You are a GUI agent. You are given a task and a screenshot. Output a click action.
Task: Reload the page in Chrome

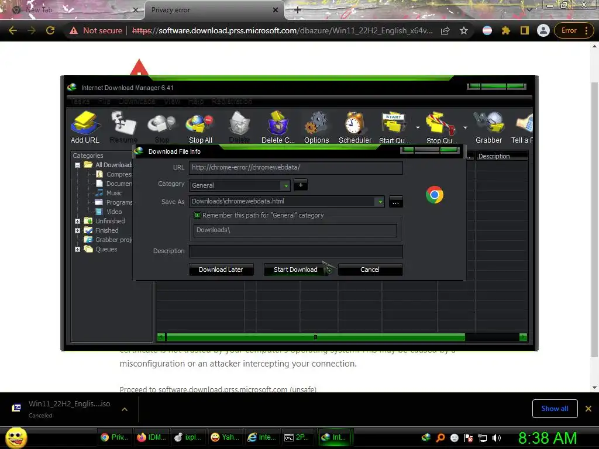50,30
